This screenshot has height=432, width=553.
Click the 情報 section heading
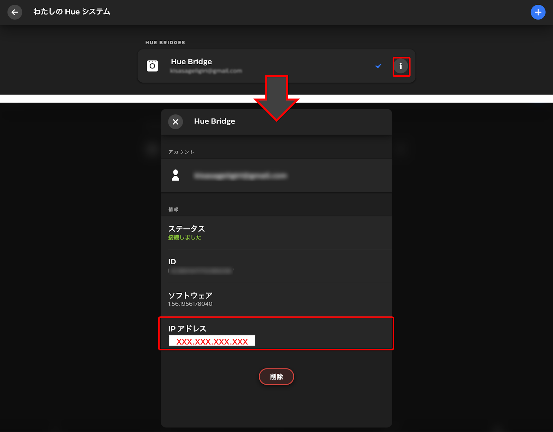(x=174, y=209)
